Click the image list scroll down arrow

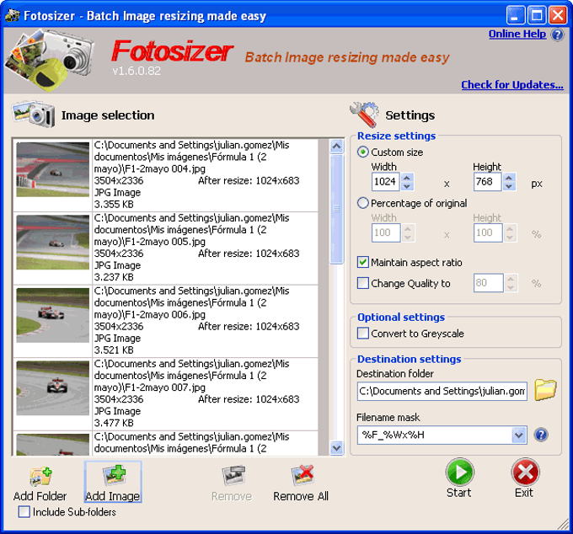tap(336, 447)
